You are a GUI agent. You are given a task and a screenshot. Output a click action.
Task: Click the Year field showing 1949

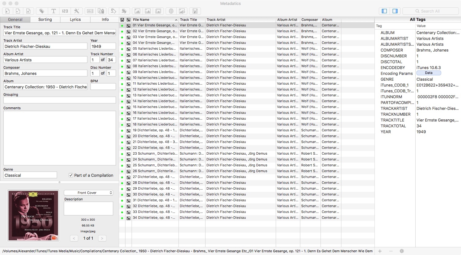pyautogui.click(x=103, y=46)
